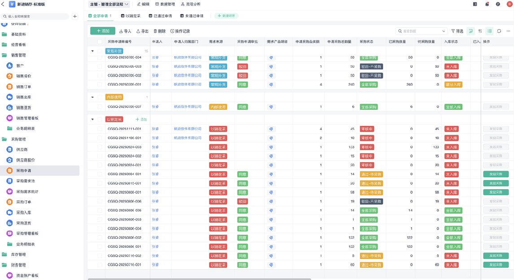Click the plus icon beside sidebar search
514x280 pixels.
(75, 17)
